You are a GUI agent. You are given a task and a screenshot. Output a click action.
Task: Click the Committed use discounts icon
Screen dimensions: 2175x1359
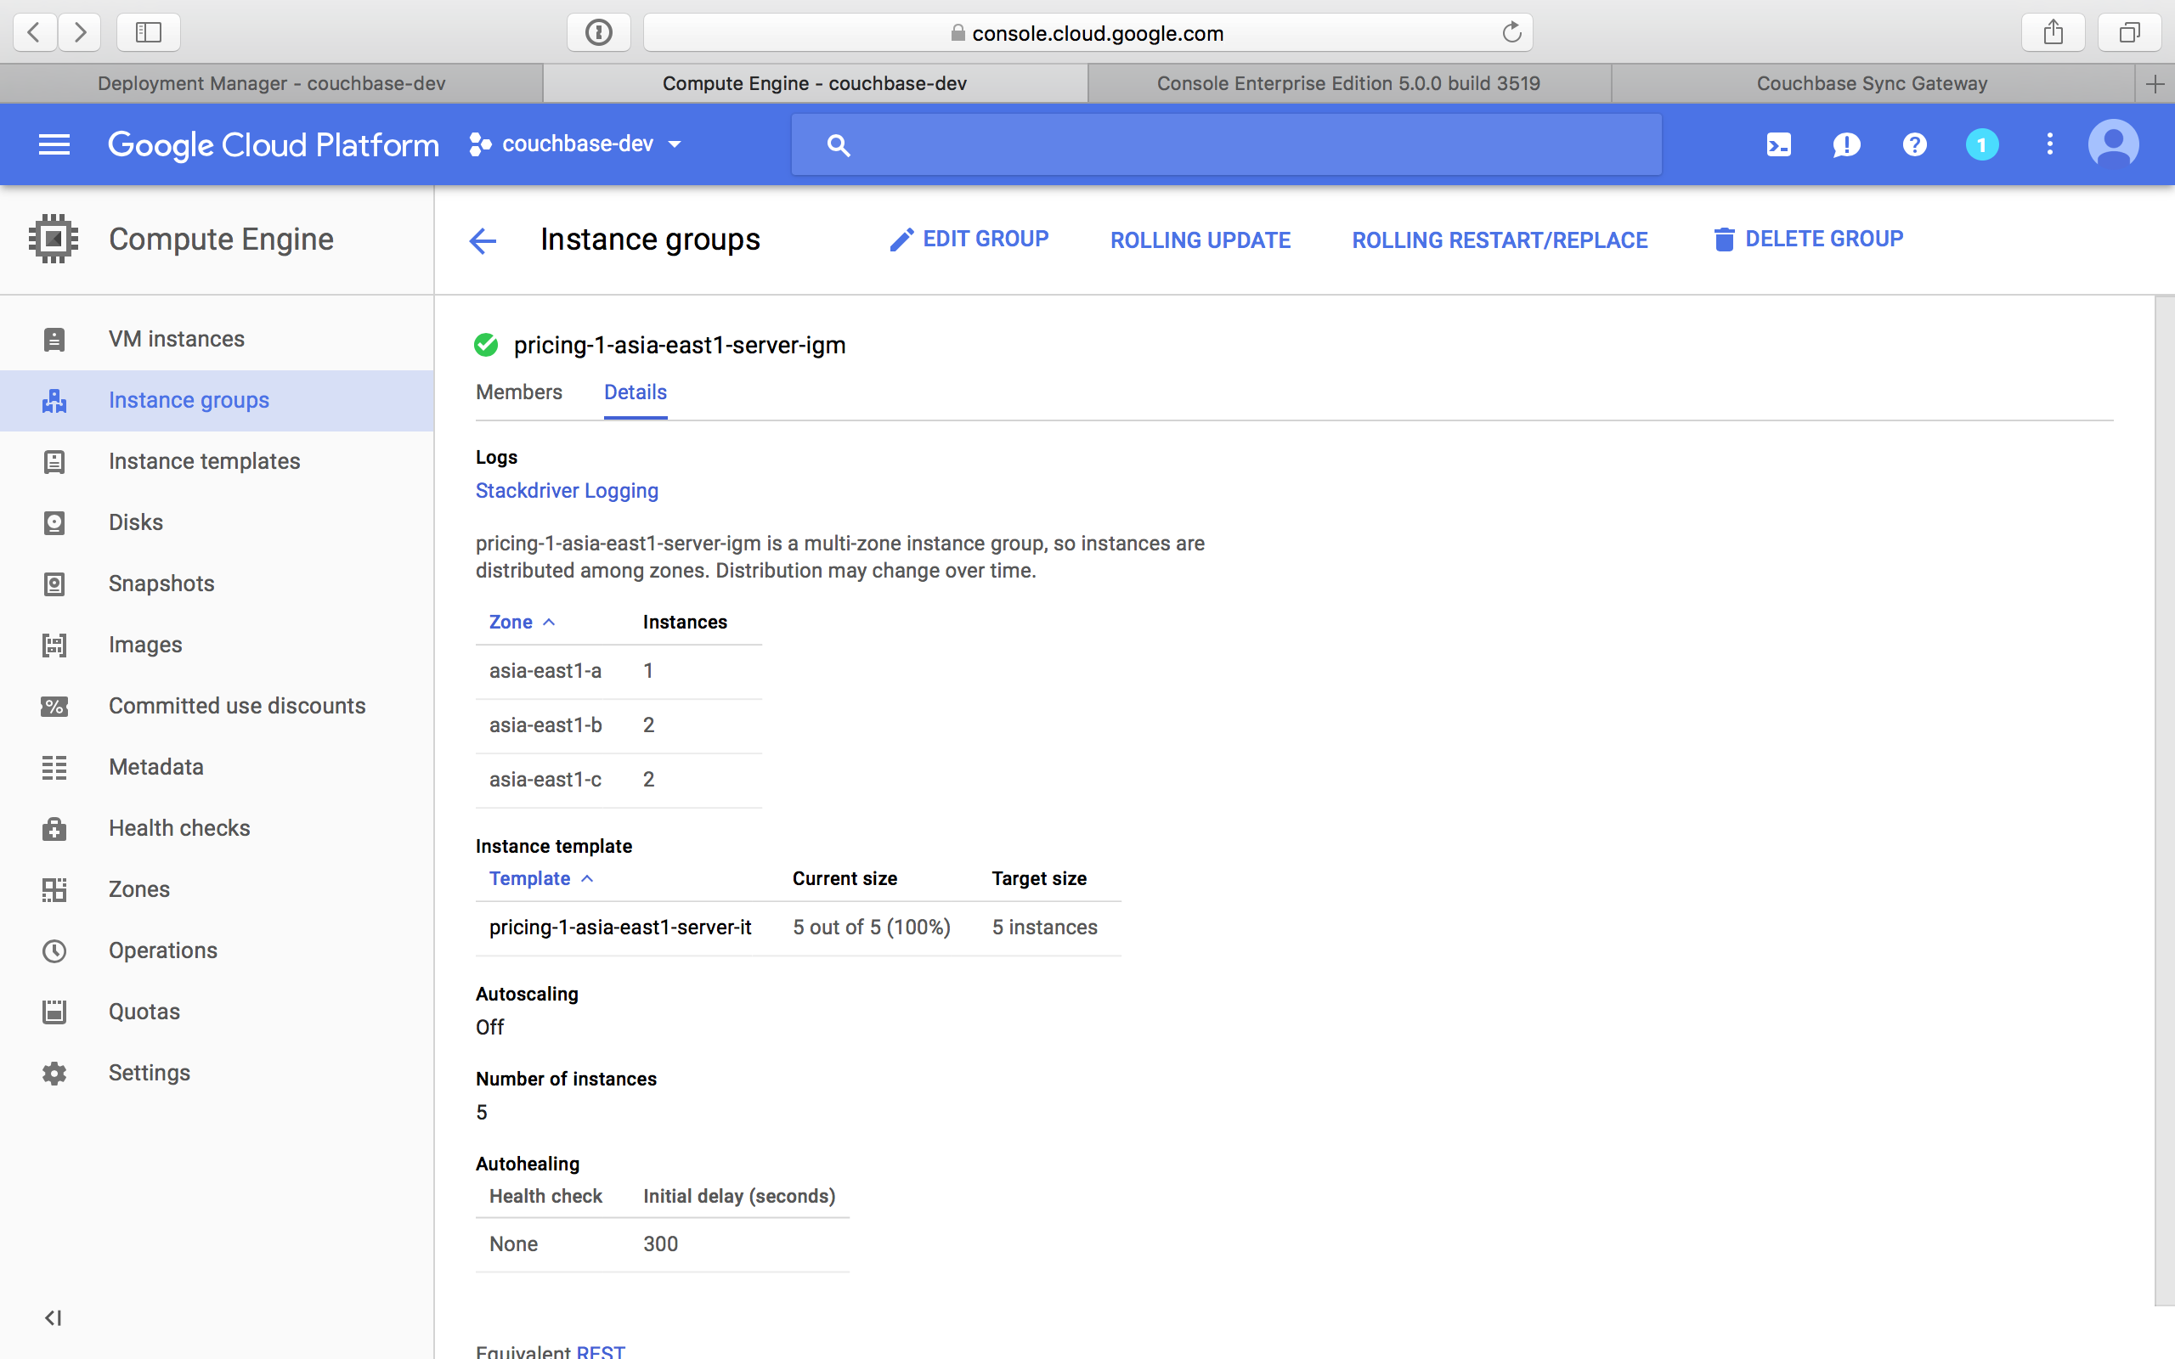[55, 704]
